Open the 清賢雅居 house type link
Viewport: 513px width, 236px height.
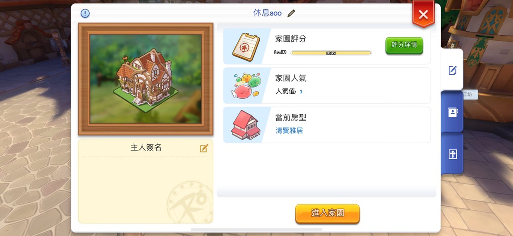[x=289, y=131]
